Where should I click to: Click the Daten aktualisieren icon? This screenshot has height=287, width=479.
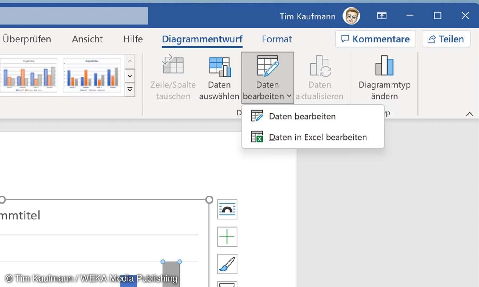tap(319, 66)
